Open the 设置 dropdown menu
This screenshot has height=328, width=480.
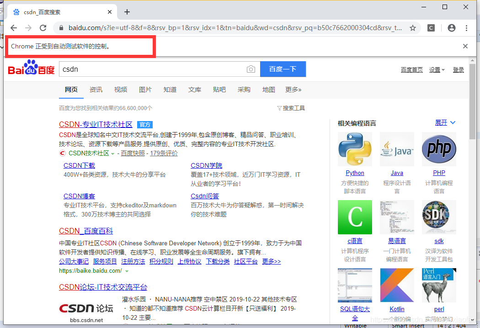pyautogui.click(x=437, y=70)
